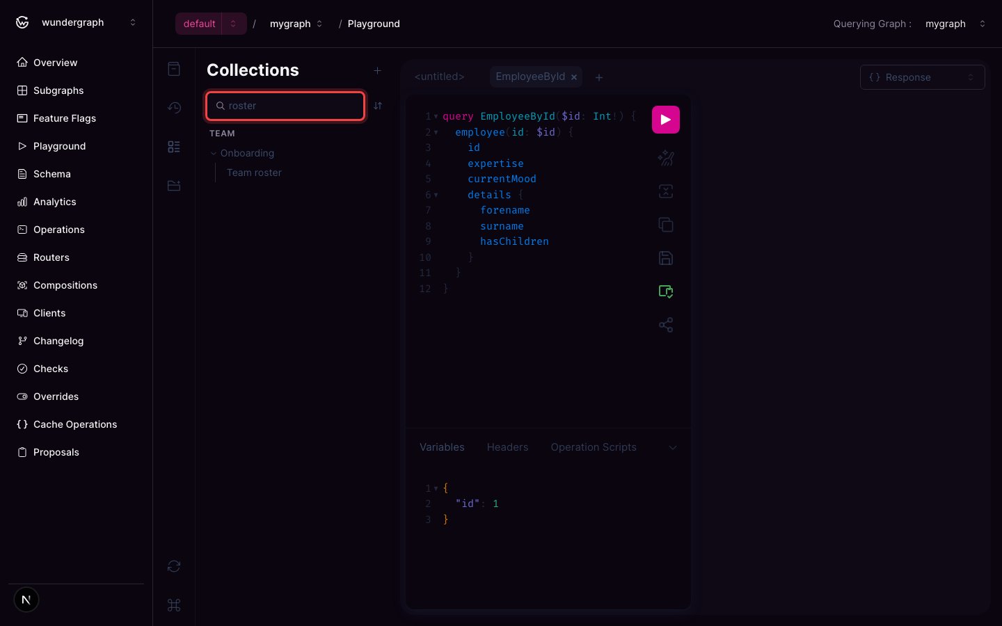
Task: Click the re-fetch schema refresh icon
Action: pos(174,566)
